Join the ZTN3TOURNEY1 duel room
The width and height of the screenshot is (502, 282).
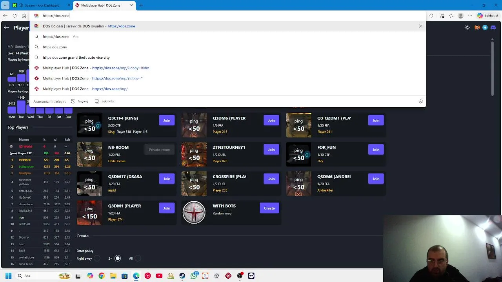(271, 150)
